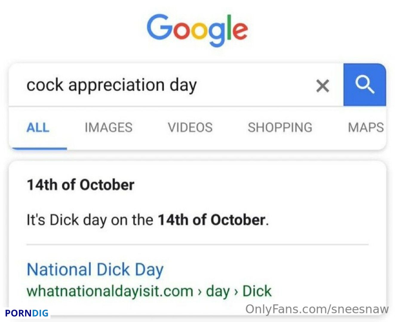This screenshot has width=395, height=322.
Task: Click the "Dick" breadcrumb at the URL's end
Action: [x=257, y=291]
